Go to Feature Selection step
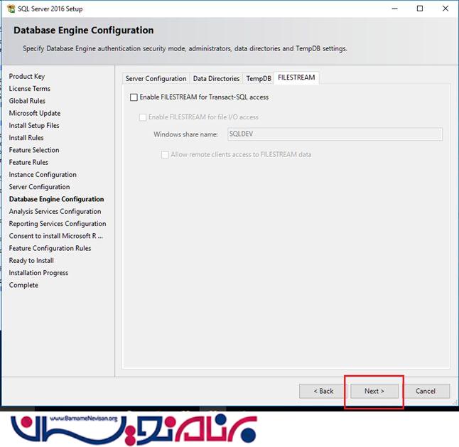The width and height of the screenshot is (459, 447). point(34,150)
